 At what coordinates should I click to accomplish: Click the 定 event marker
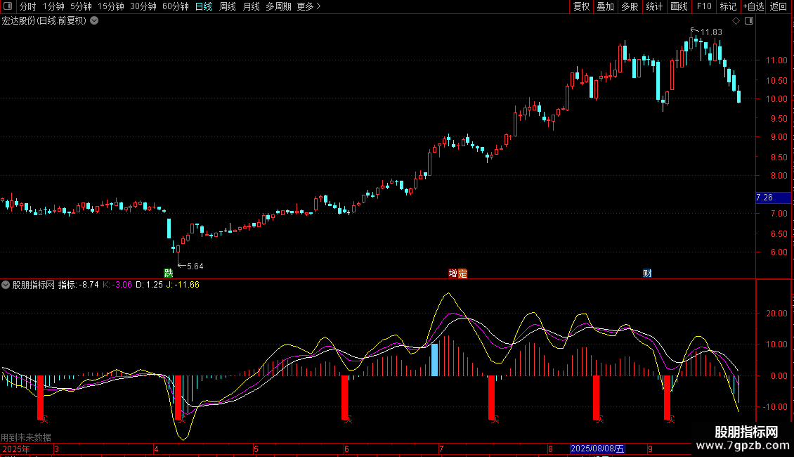(462, 273)
